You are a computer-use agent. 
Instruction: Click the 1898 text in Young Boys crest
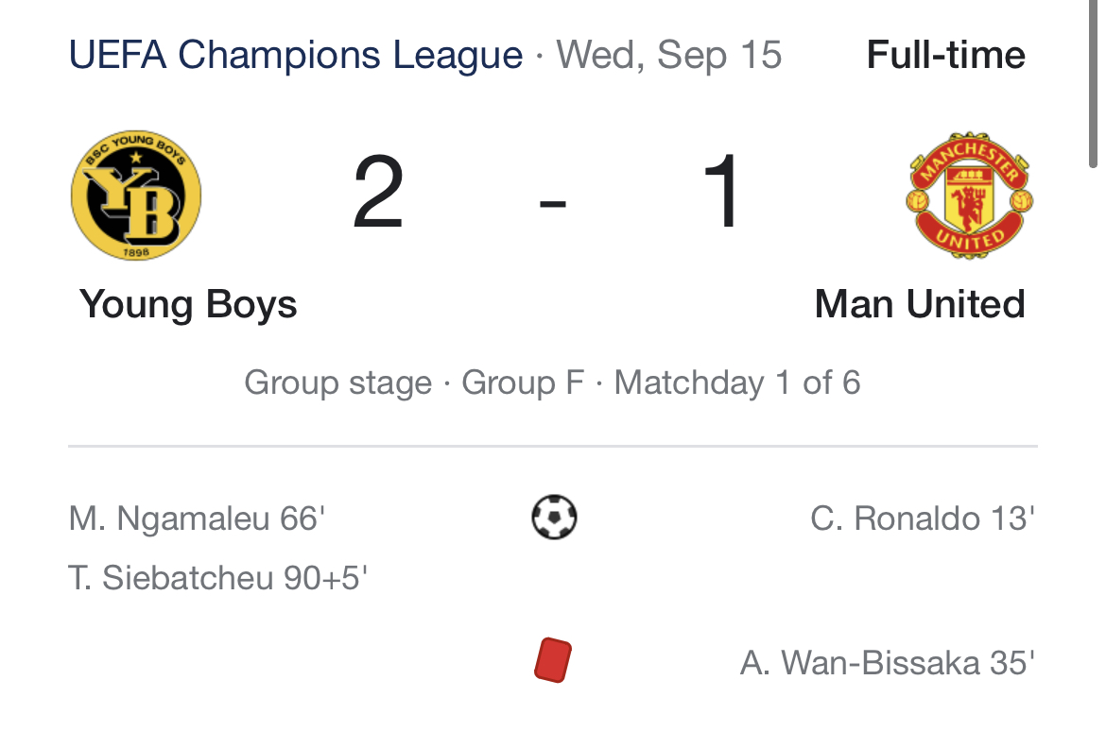(x=136, y=251)
